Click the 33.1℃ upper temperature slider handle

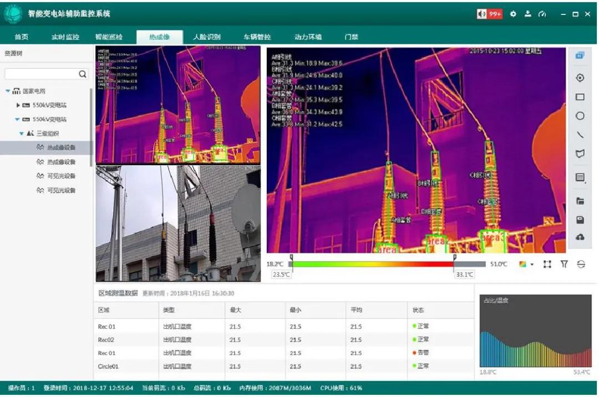pyautogui.click(x=454, y=258)
